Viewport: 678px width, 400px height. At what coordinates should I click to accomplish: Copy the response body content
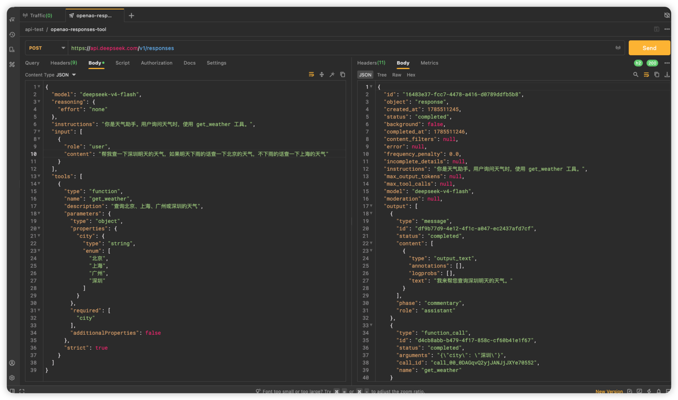(657, 75)
